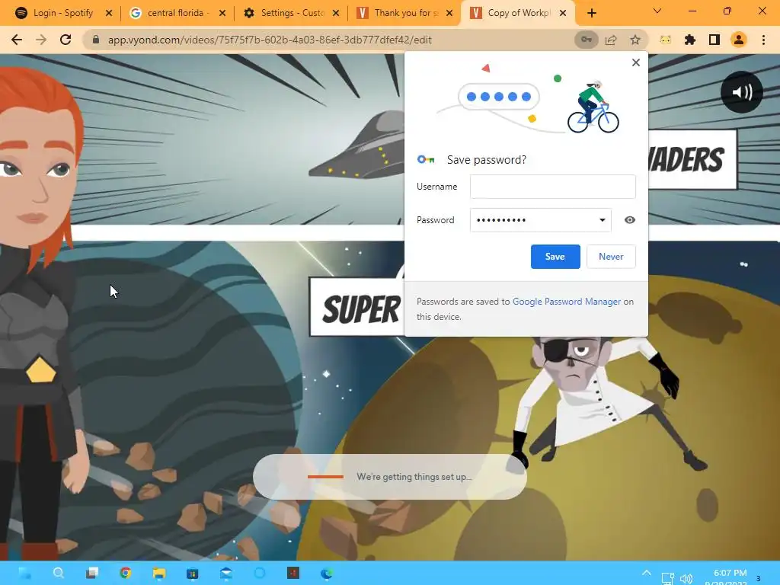Viewport: 780px width, 585px height.
Task: Click the app.vyond.com address bar URL
Action: pos(270,40)
